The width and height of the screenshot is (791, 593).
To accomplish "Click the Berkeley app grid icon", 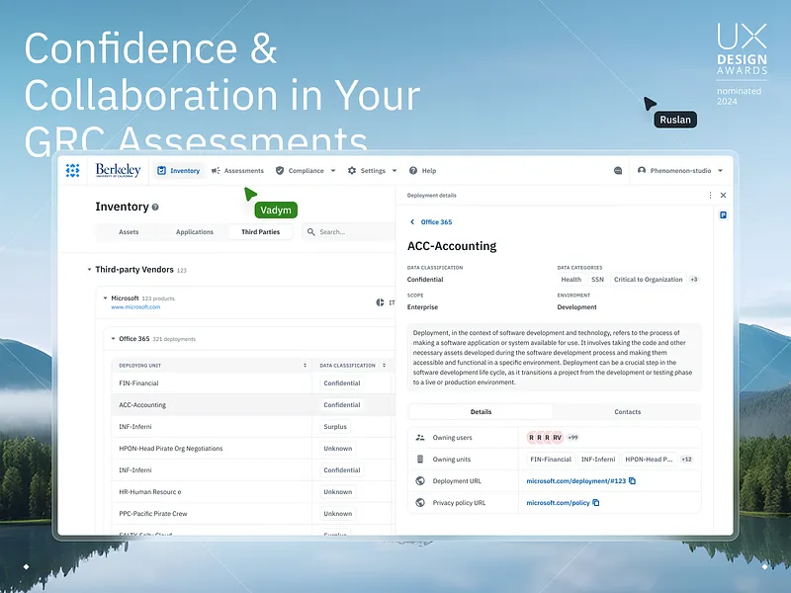I will tap(71, 170).
